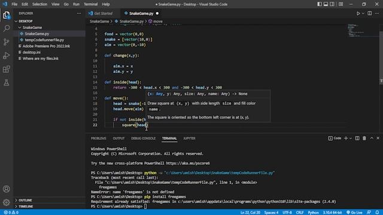
Task: Collapse the DESKTOP folder section
Action: pyautogui.click(x=25, y=21)
